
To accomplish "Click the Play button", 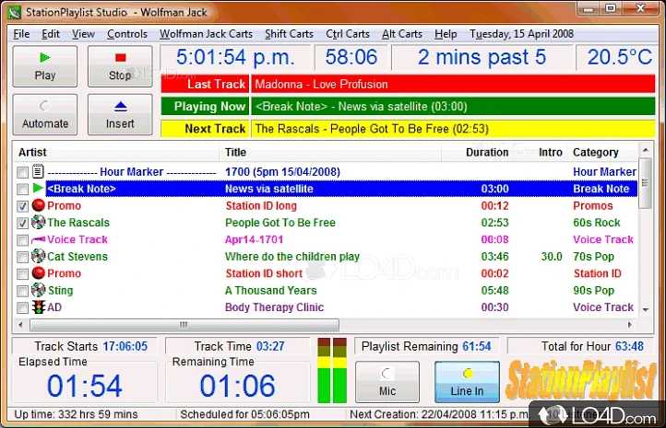I will coord(45,66).
